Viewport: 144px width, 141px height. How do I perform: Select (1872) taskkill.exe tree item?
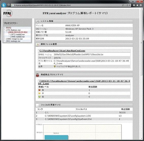(x=18, y=34)
